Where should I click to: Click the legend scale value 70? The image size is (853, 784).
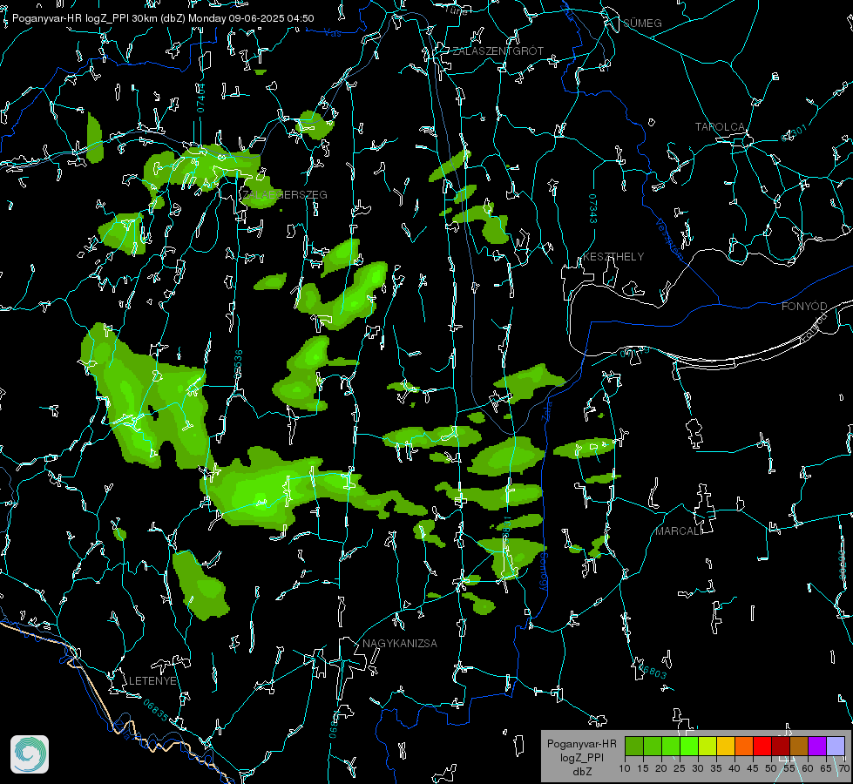pos(845,768)
